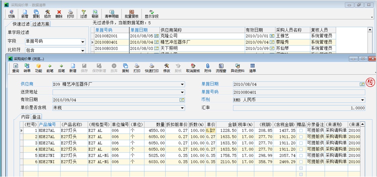Viewport: 377px width, 177px height.
Task: Select the 备注 tab
Action: [x=37, y=117]
